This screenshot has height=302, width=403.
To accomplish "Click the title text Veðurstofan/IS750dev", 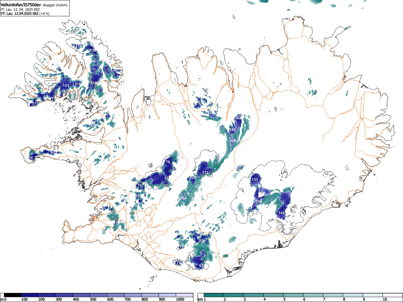I will tap(21, 4).
